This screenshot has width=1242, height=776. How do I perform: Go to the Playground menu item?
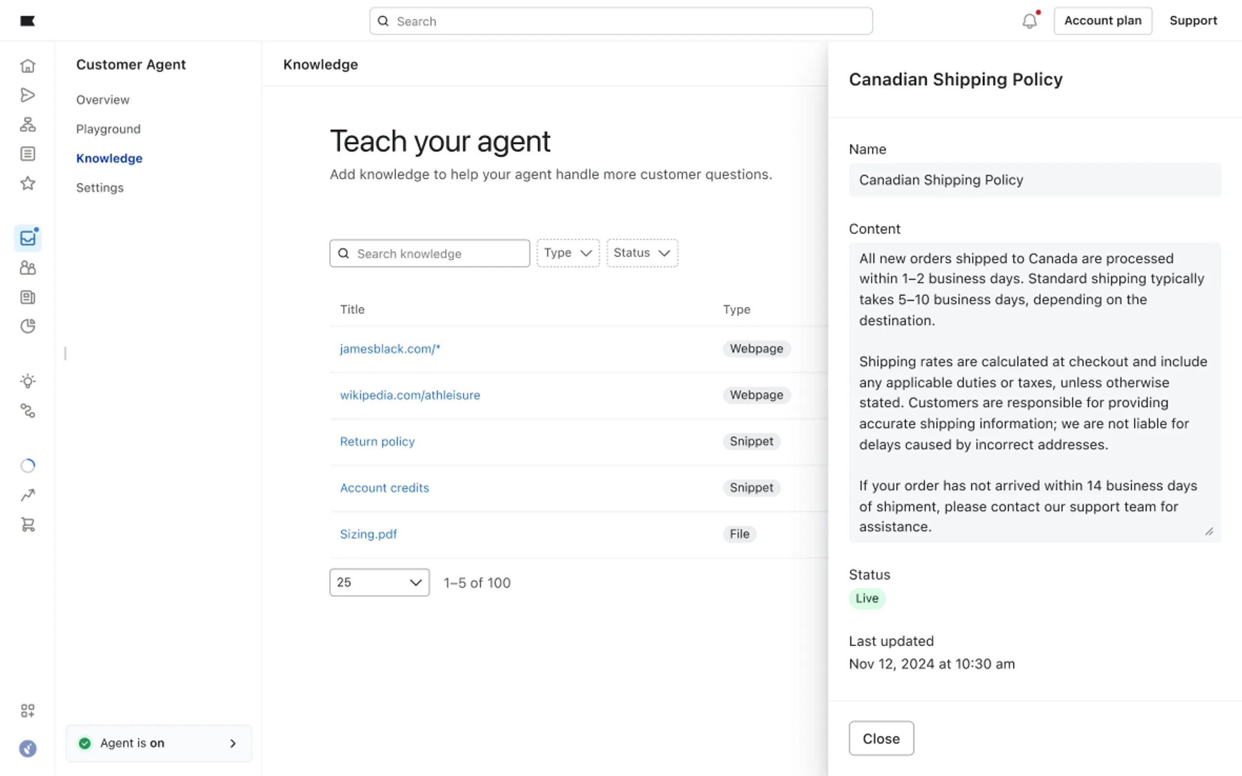click(108, 129)
